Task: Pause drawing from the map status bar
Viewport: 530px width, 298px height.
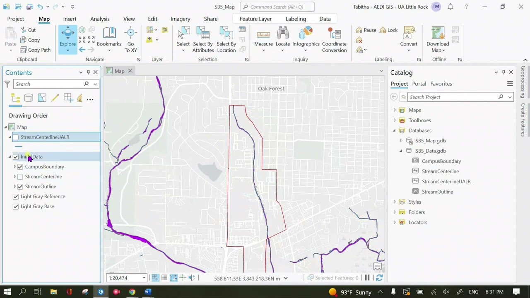Action: point(367,278)
